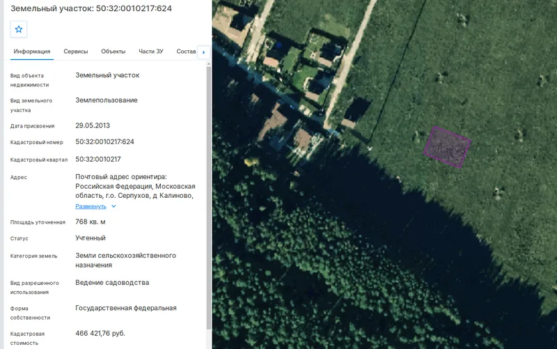Select the highlighted purple parcel on the map
The height and width of the screenshot is (349, 557).
[x=447, y=147]
